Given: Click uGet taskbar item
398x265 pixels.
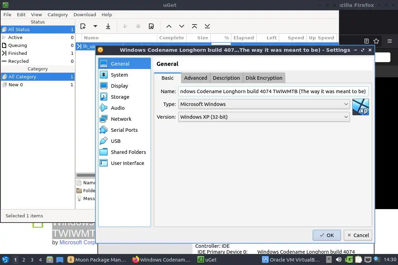Looking at the screenshot, I should pyautogui.click(x=207, y=260).
